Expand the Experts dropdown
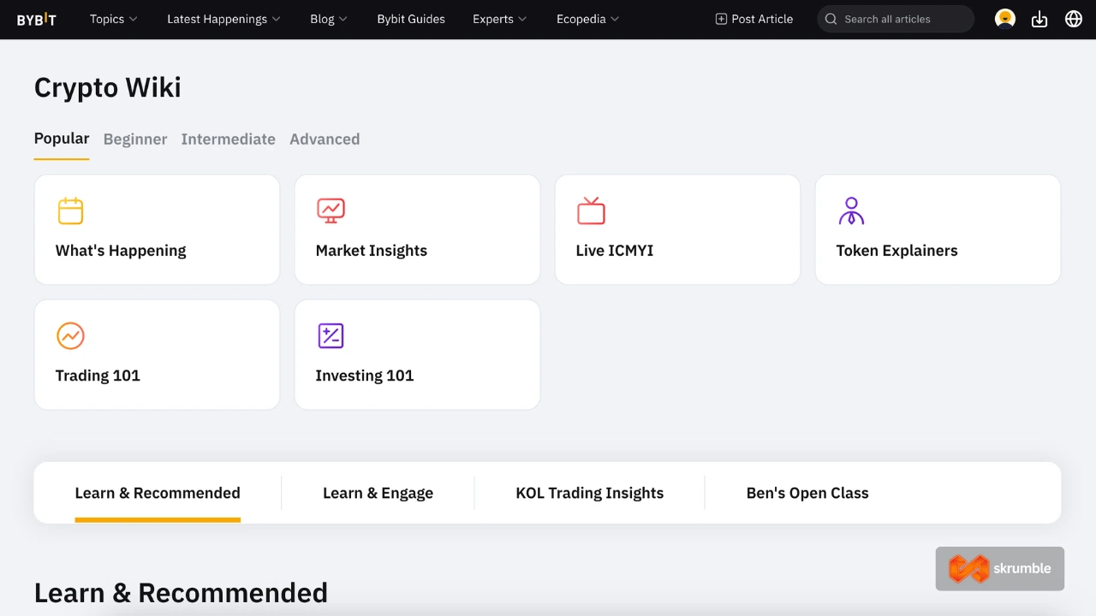 coord(500,19)
